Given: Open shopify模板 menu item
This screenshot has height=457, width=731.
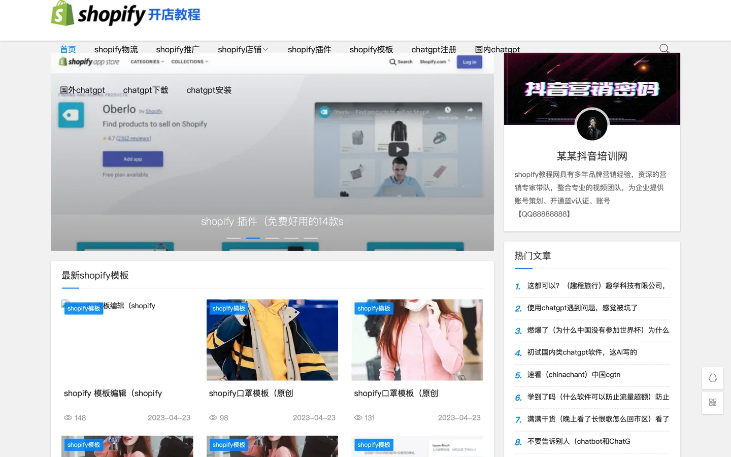Looking at the screenshot, I should coord(371,49).
